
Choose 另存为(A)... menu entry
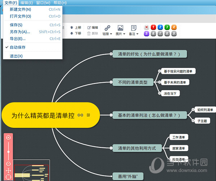click(33, 32)
